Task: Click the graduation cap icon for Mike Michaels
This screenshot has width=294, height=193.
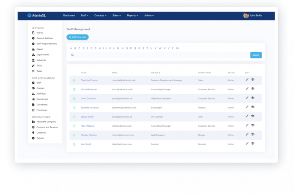Action: click(x=253, y=125)
